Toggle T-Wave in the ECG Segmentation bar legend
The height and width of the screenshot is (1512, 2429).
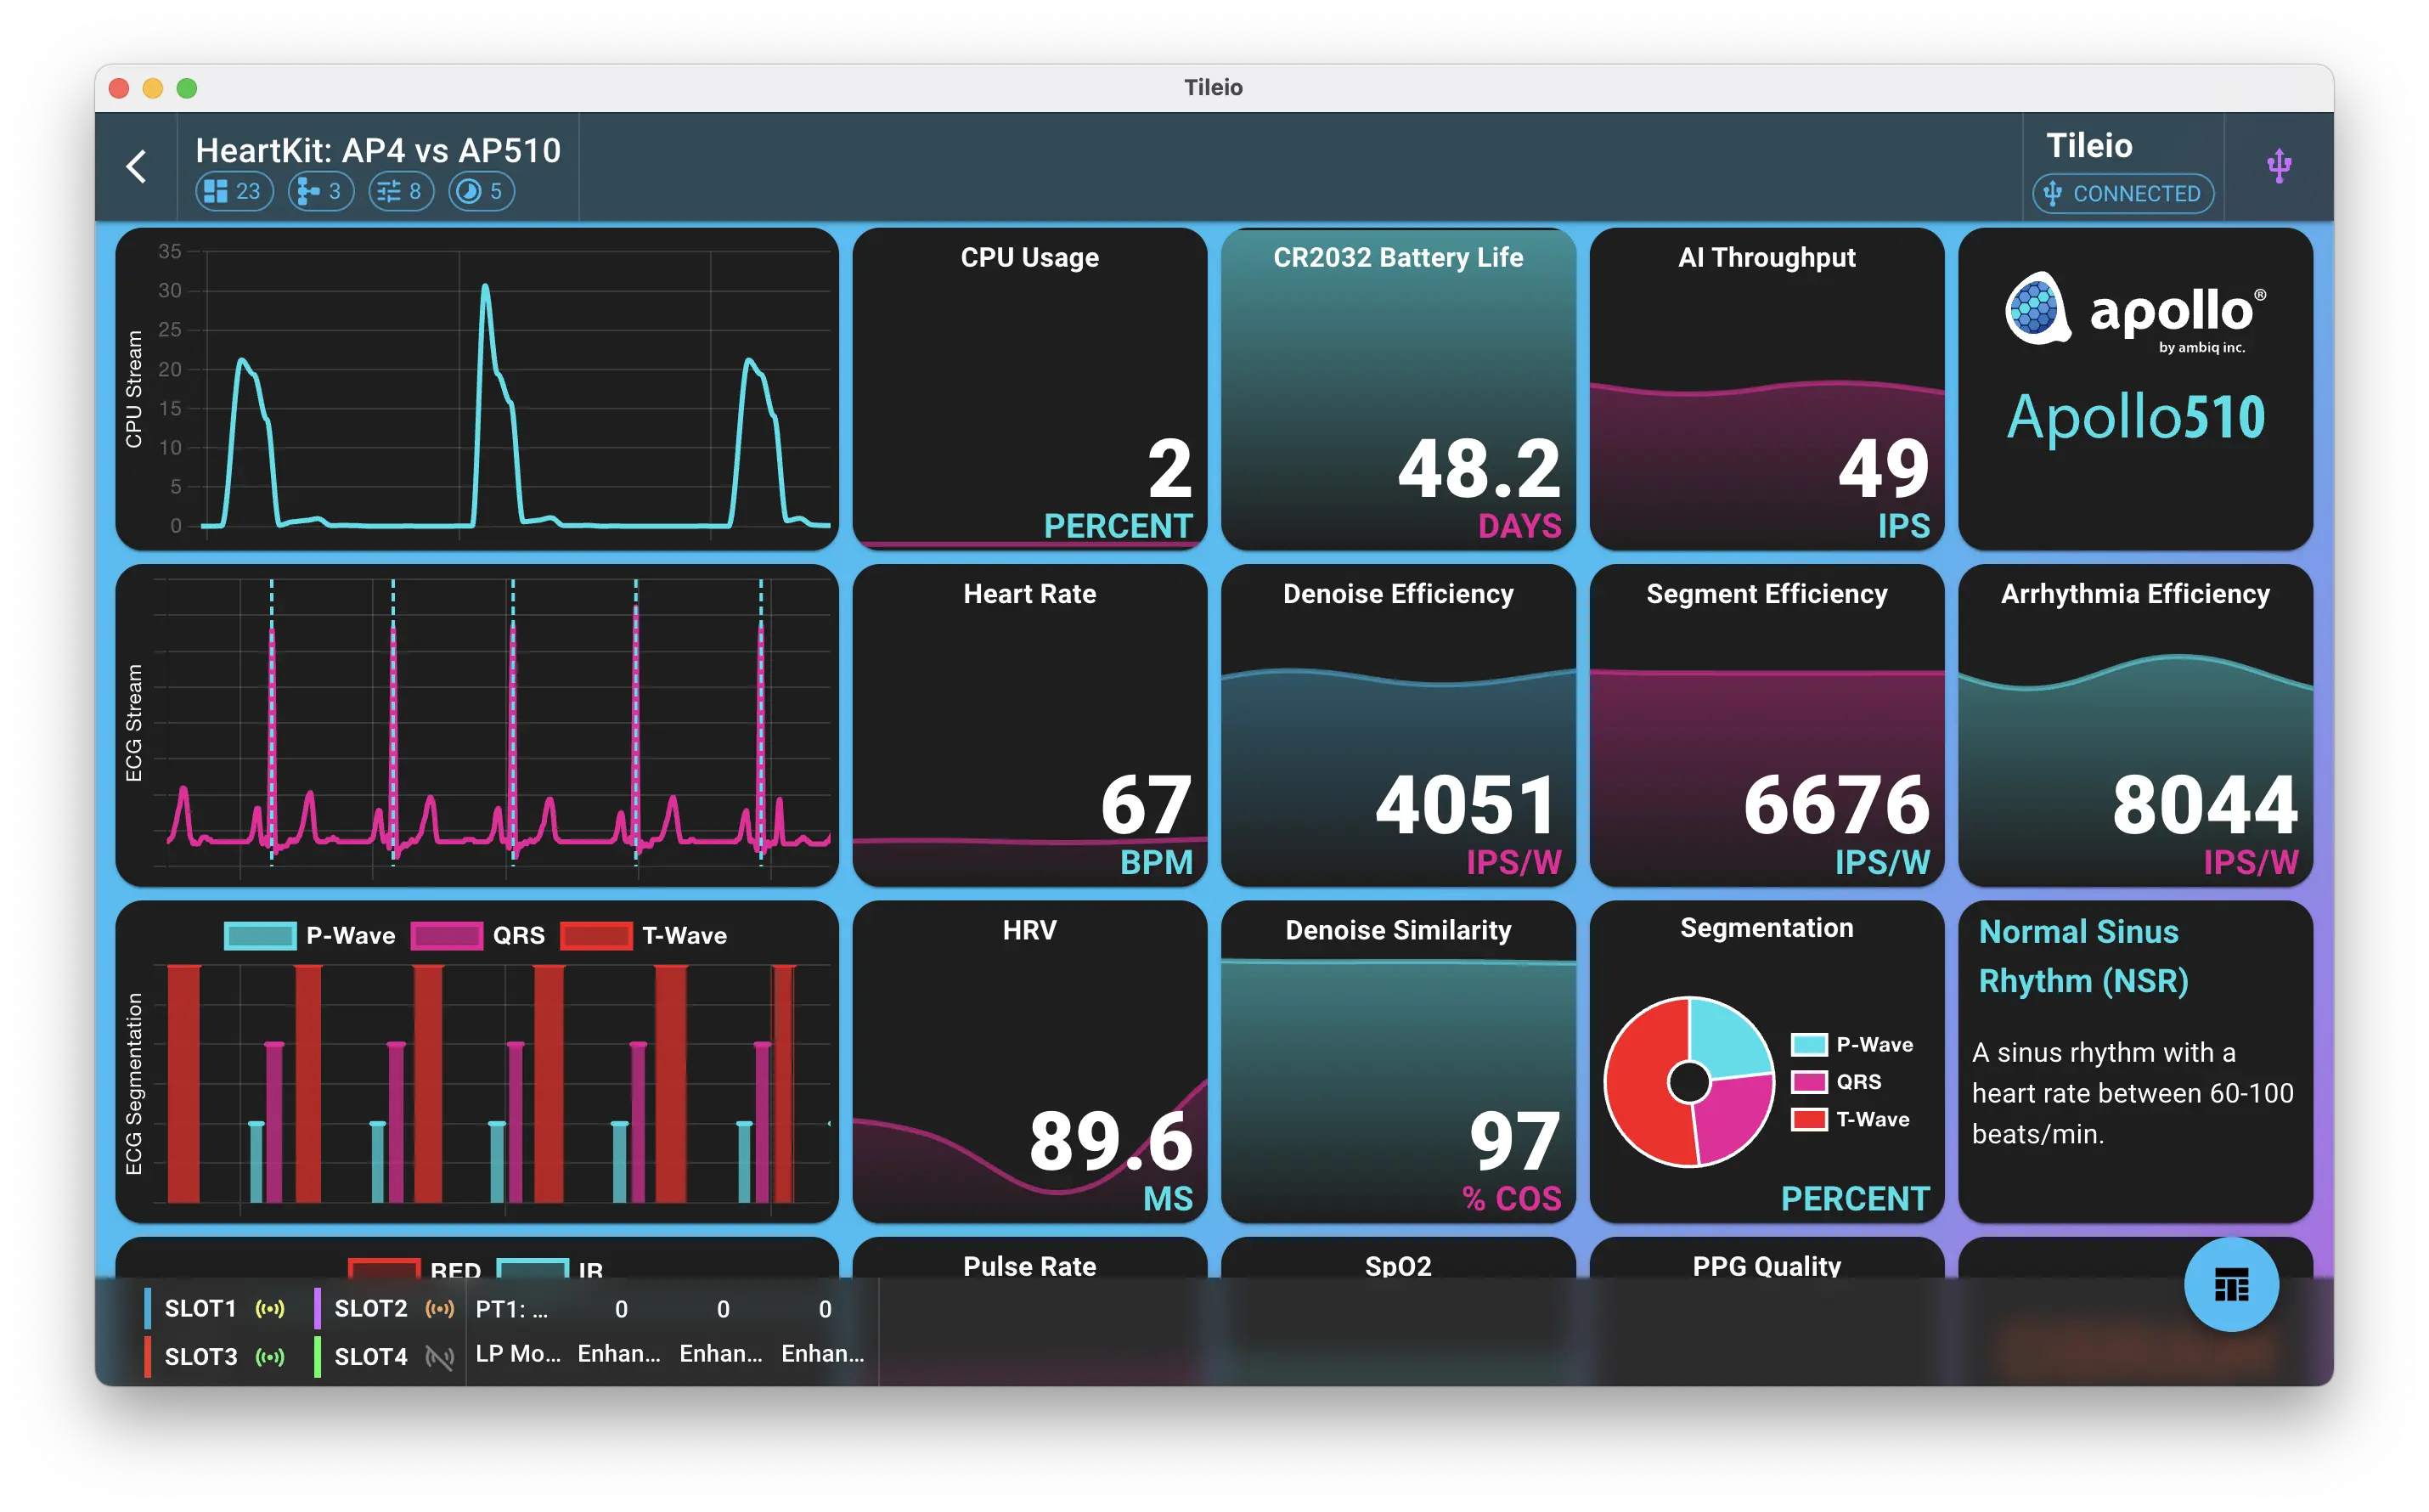click(x=644, y=935)
